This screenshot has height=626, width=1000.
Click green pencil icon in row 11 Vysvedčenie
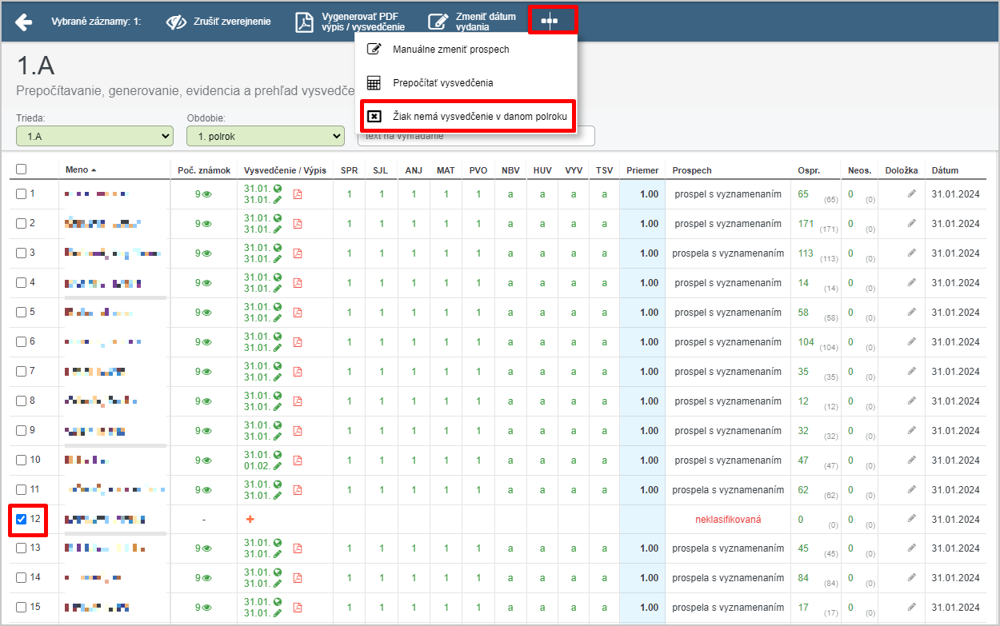(278, 496)
